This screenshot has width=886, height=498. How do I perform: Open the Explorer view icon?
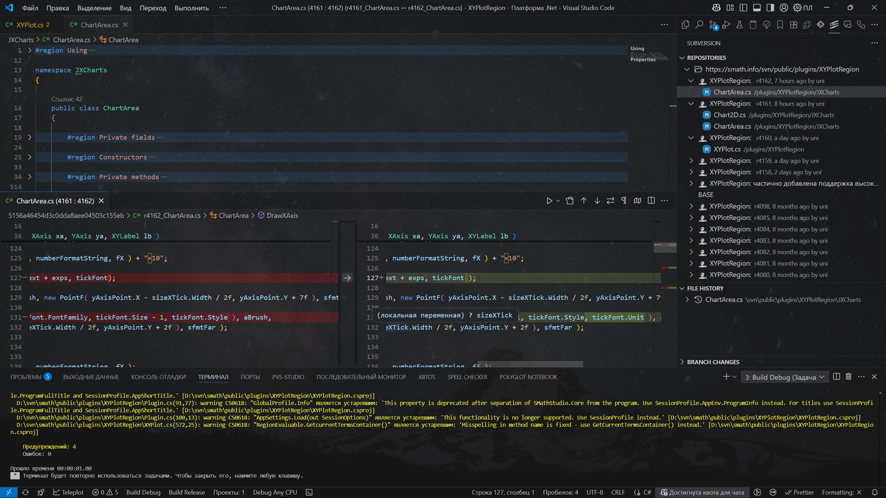(685, 25)
